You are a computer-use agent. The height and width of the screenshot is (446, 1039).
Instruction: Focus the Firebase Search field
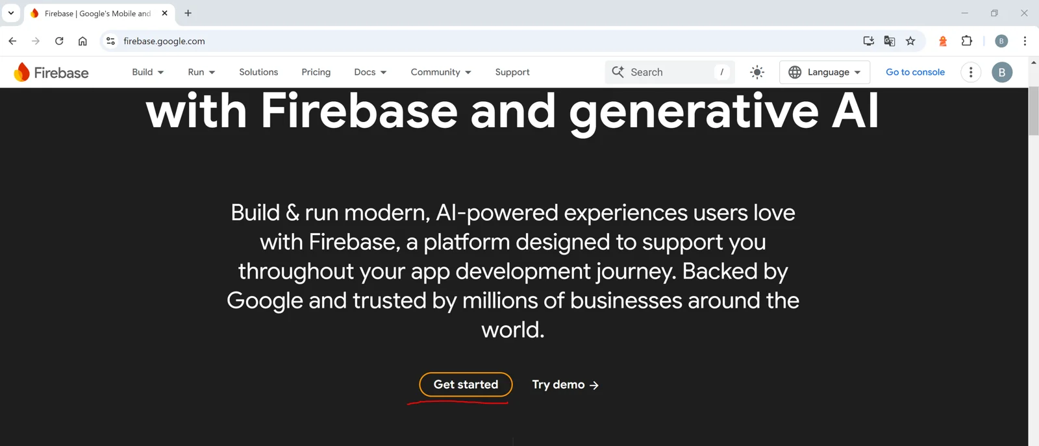tap(670, 72)
